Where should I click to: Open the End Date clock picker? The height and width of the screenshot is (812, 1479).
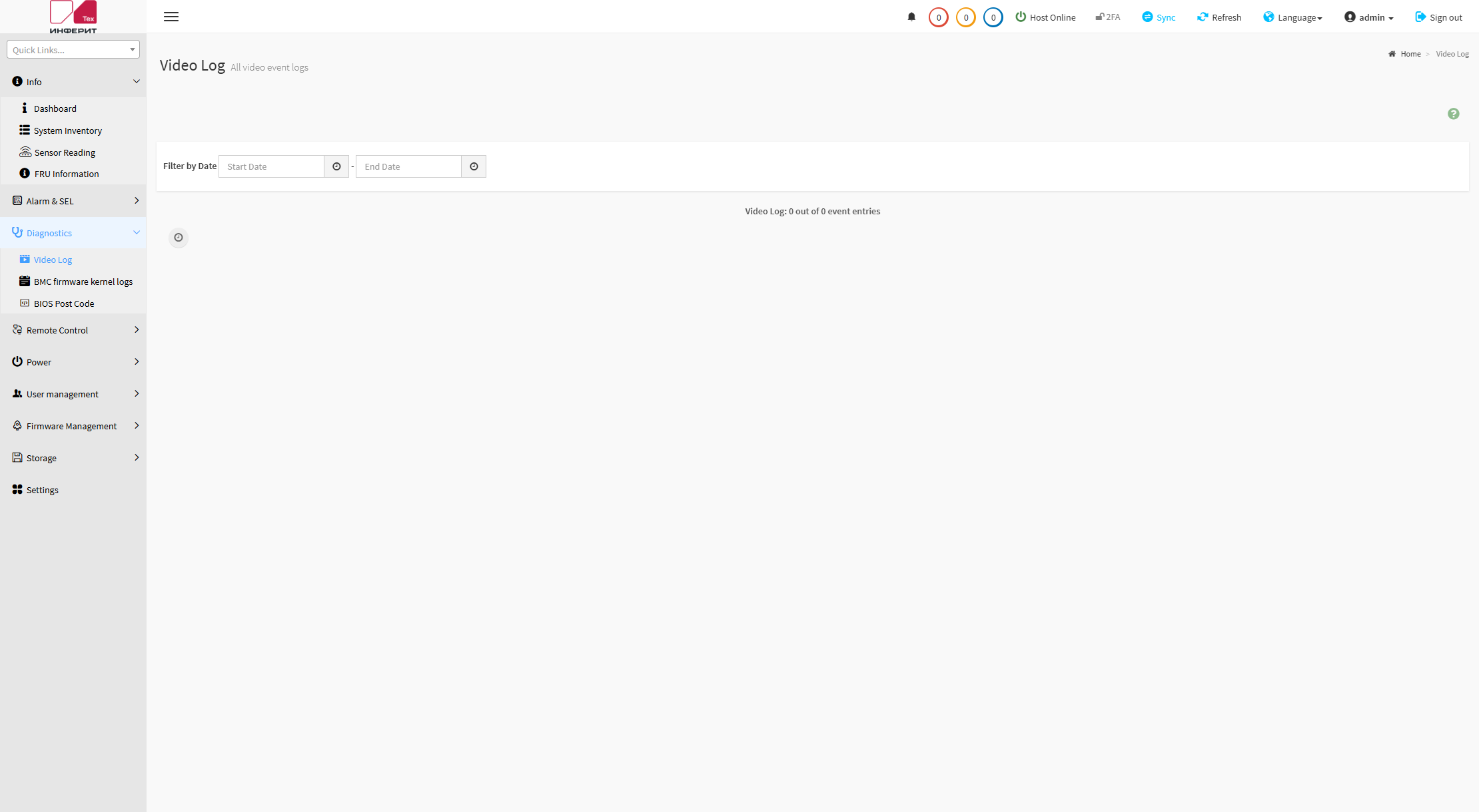pyautogui.click(x=474, y=166)
